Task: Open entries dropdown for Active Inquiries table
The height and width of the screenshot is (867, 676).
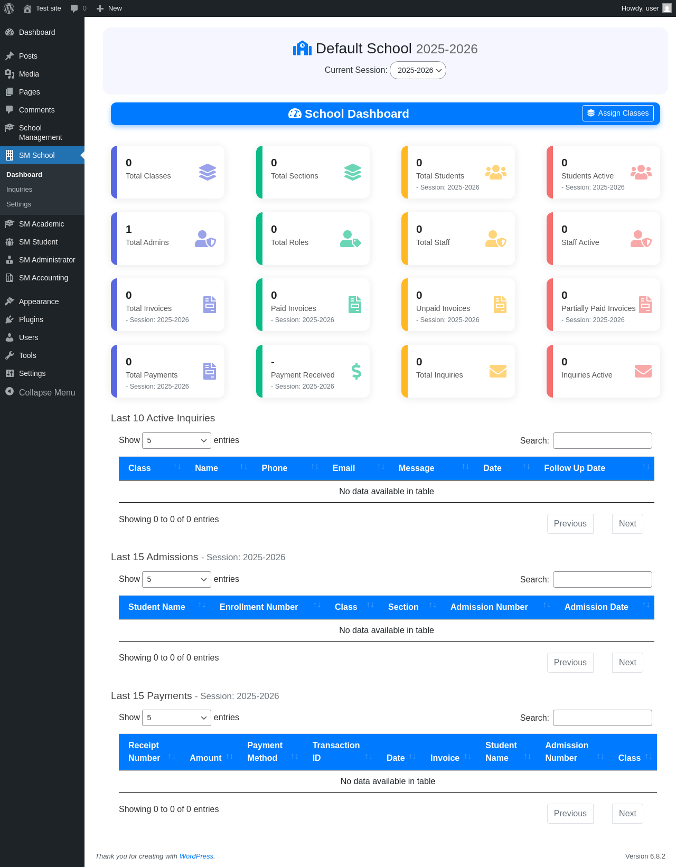Action: (176, 440)
